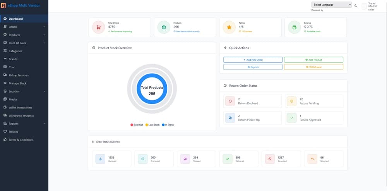Image resolution: width=387 pixels, height=191 pixels.
Task: Click the Products box icon
Action: tap(164, 28)
